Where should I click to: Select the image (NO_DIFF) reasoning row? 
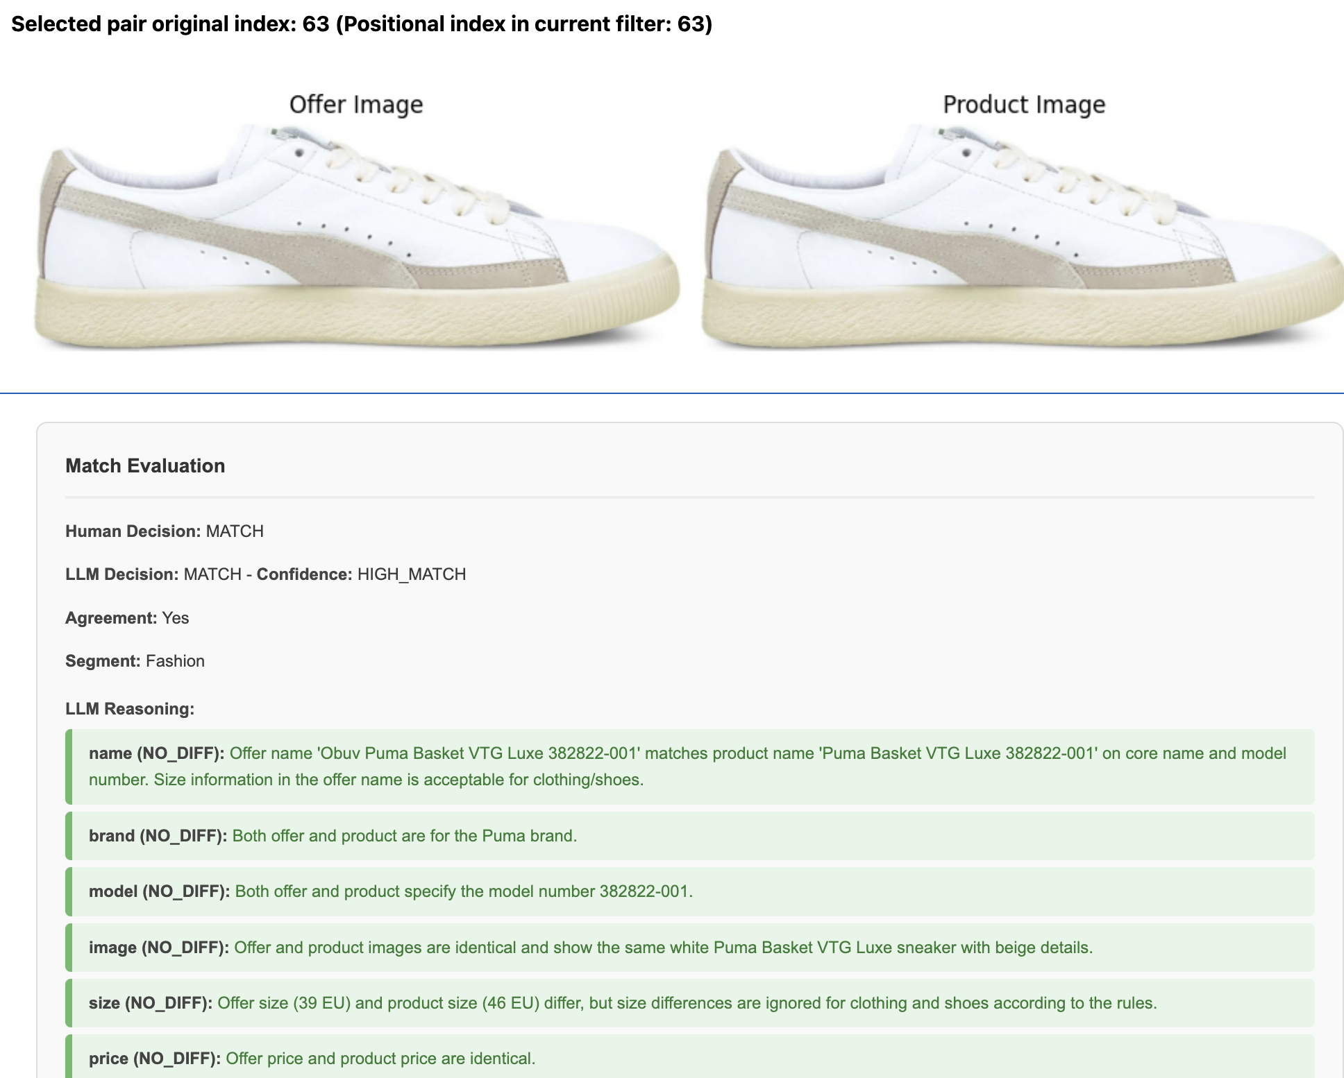coord(690,948)
